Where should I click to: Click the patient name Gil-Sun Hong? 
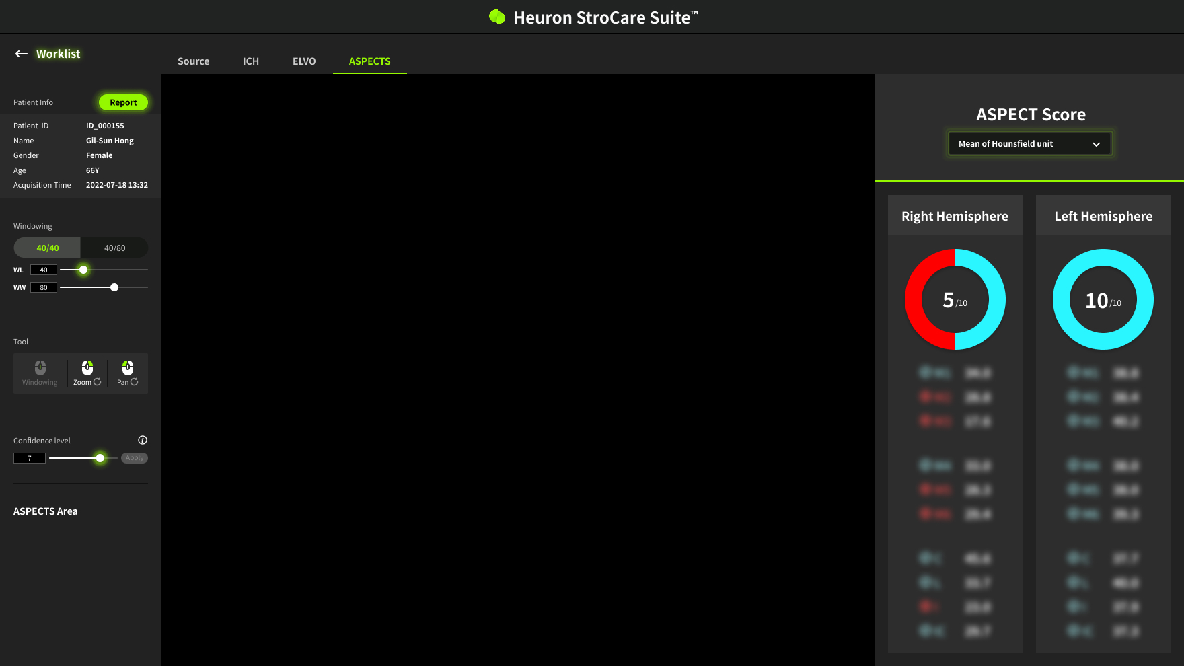(x=110, y=141)
